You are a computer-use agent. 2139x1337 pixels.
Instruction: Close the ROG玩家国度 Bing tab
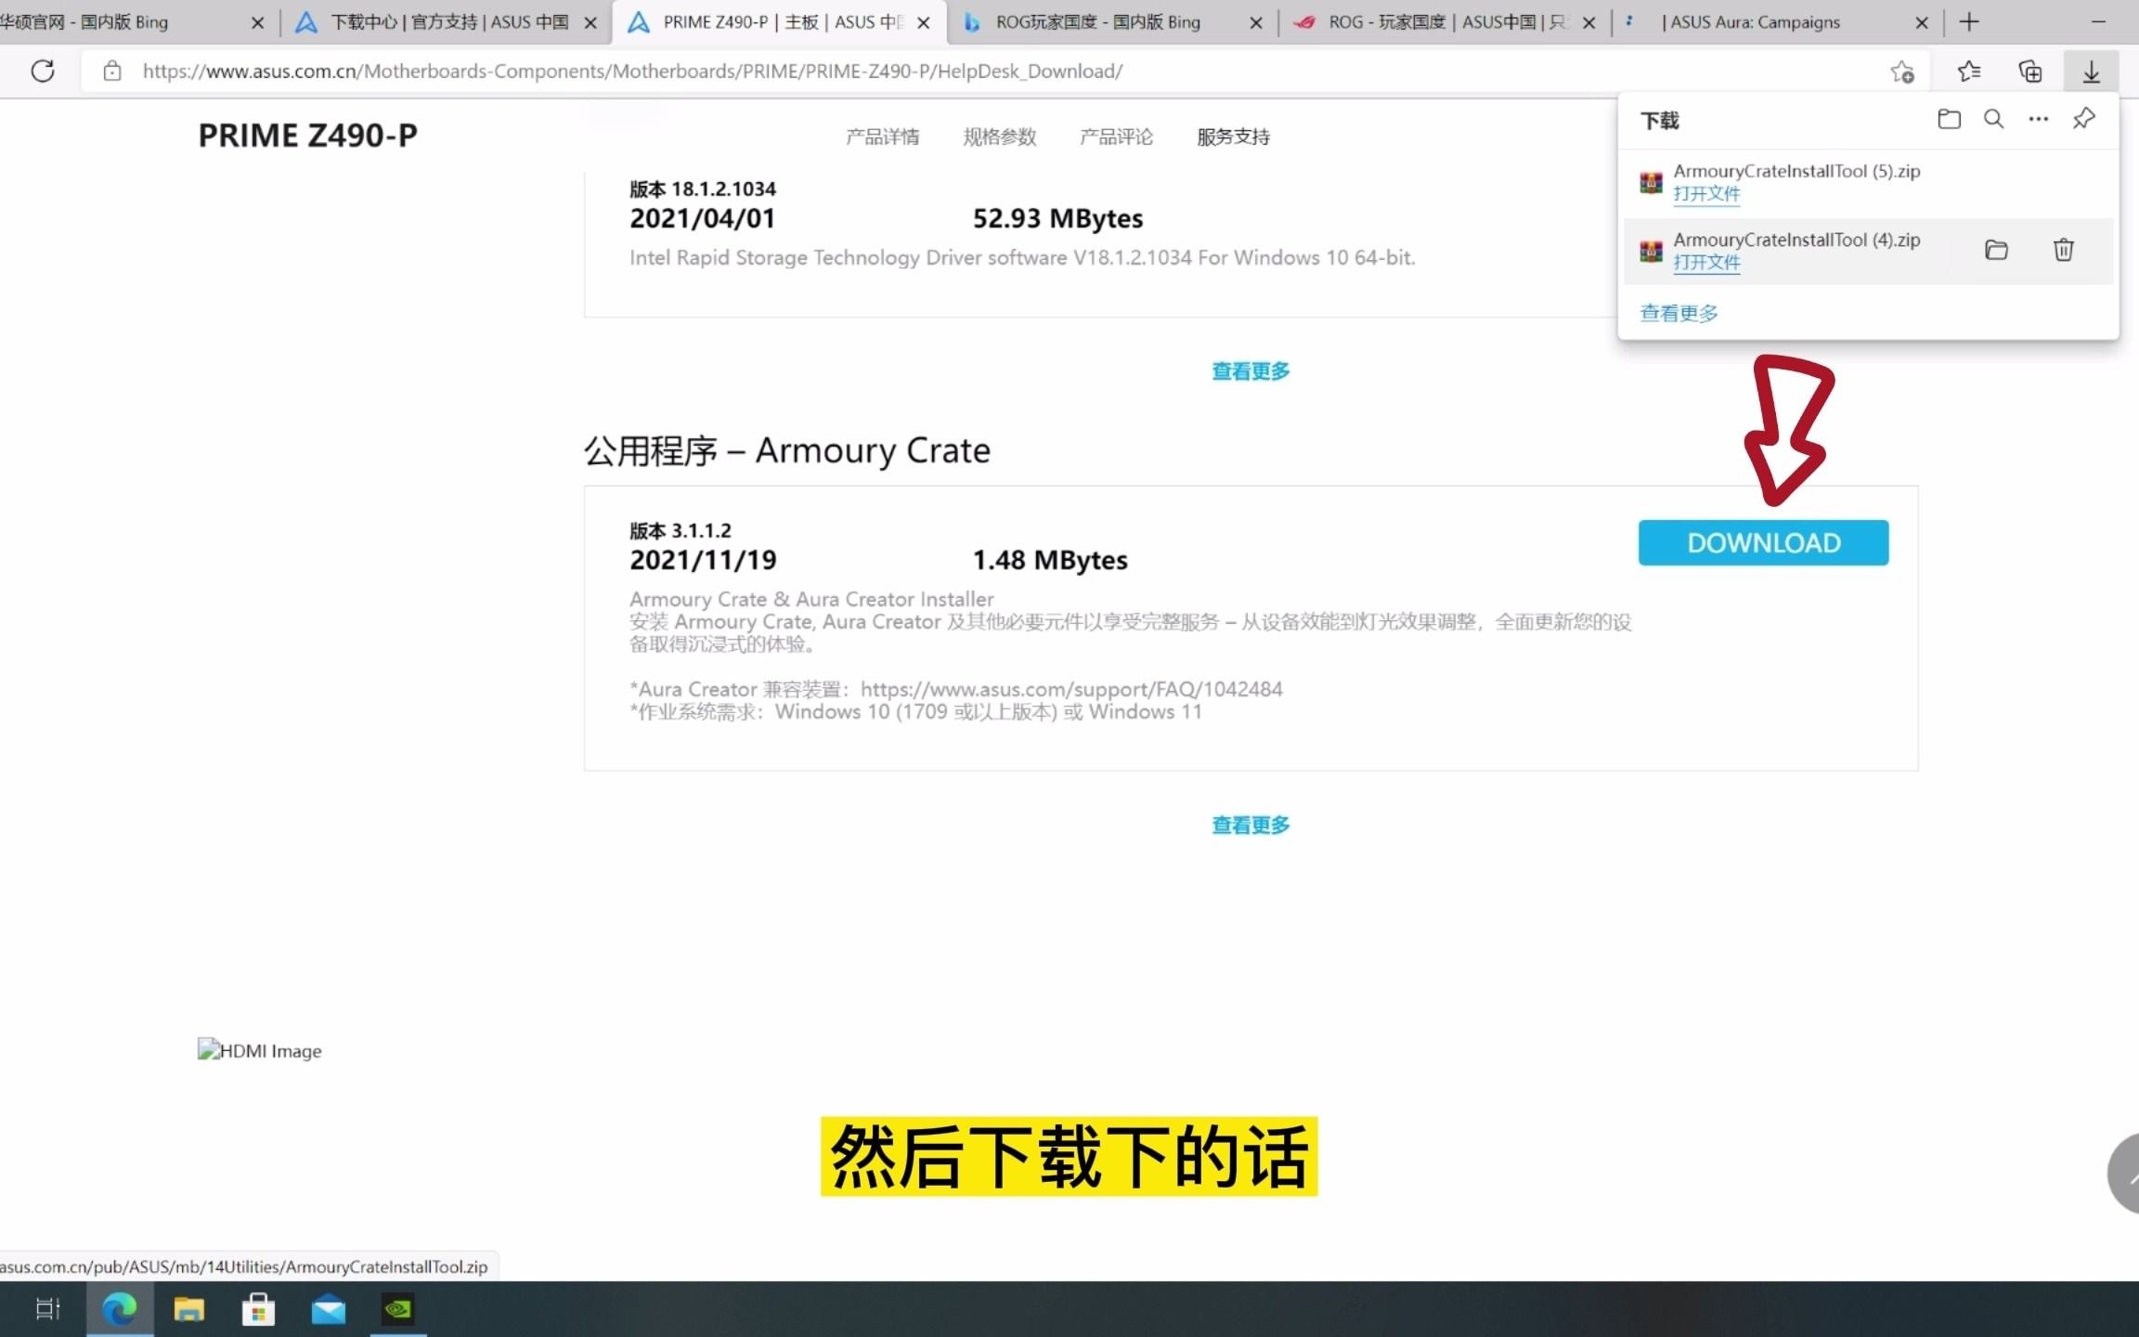pos(1255,23)
